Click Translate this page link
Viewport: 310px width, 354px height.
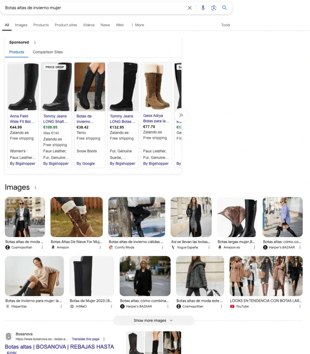pyautogui.click(x=85, y=339)
